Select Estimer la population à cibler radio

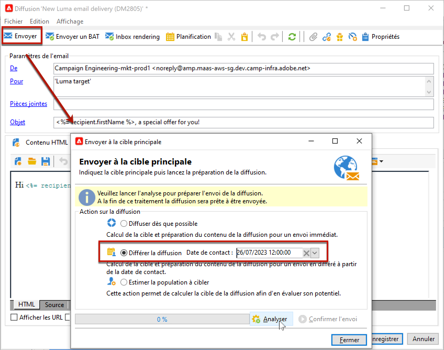click(124, 282)
